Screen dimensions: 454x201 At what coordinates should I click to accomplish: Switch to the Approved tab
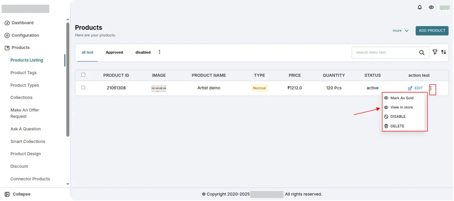(x=114, y=52)
